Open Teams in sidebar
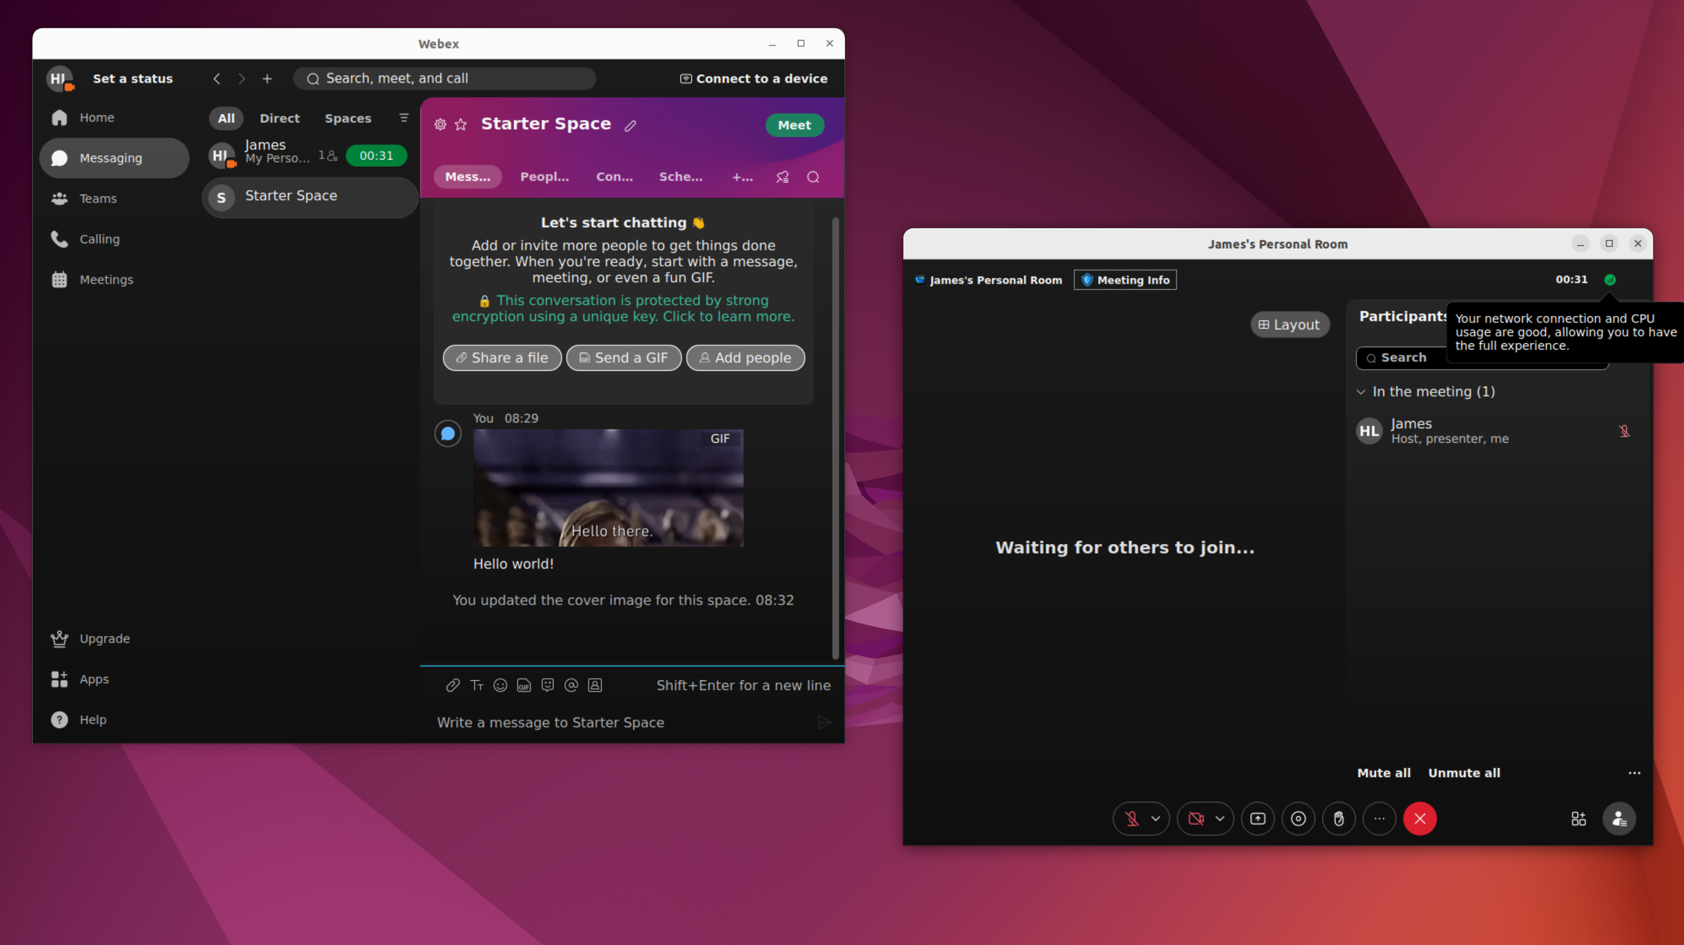 (114, 199)
